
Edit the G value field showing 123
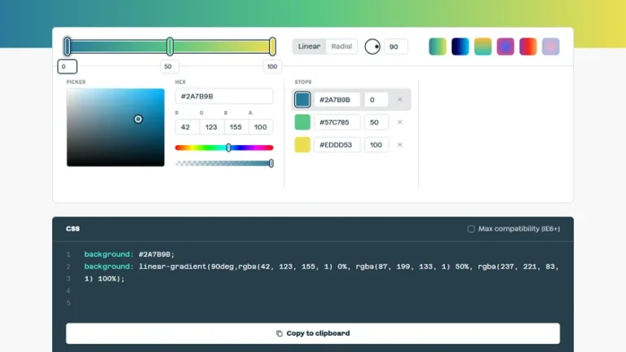(212, 127)
